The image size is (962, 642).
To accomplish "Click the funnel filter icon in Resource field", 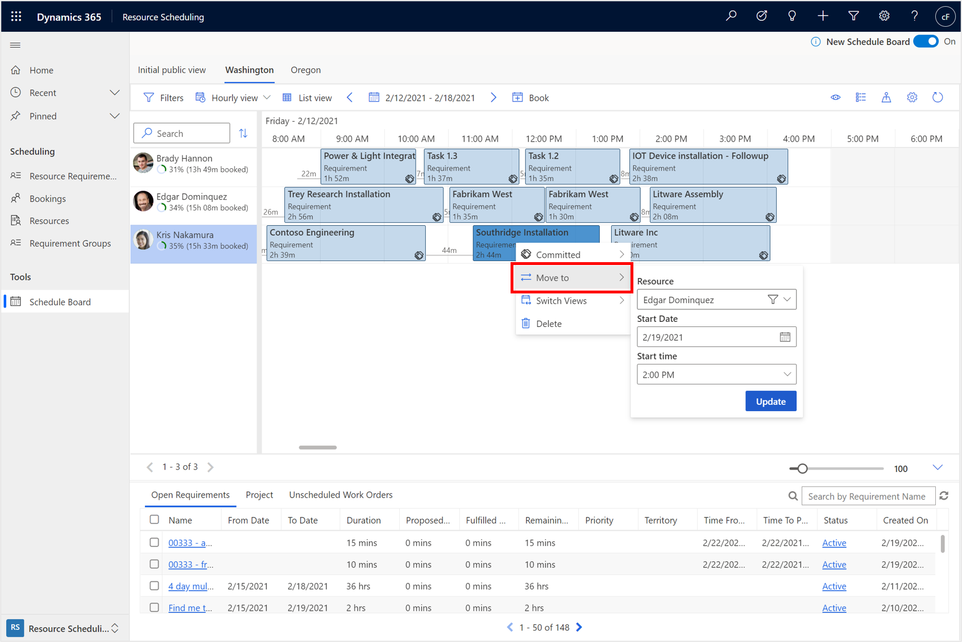I will click(x=773, y=299).
